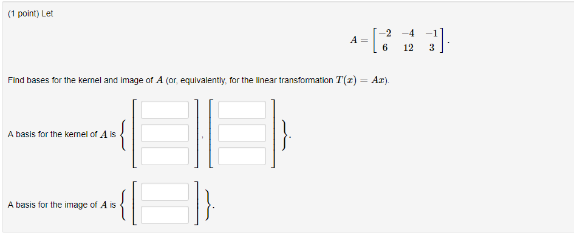The height and width of the screenshot is (238, 574).
Task: Click the matrix entry 12
Action: pos(408,47)
